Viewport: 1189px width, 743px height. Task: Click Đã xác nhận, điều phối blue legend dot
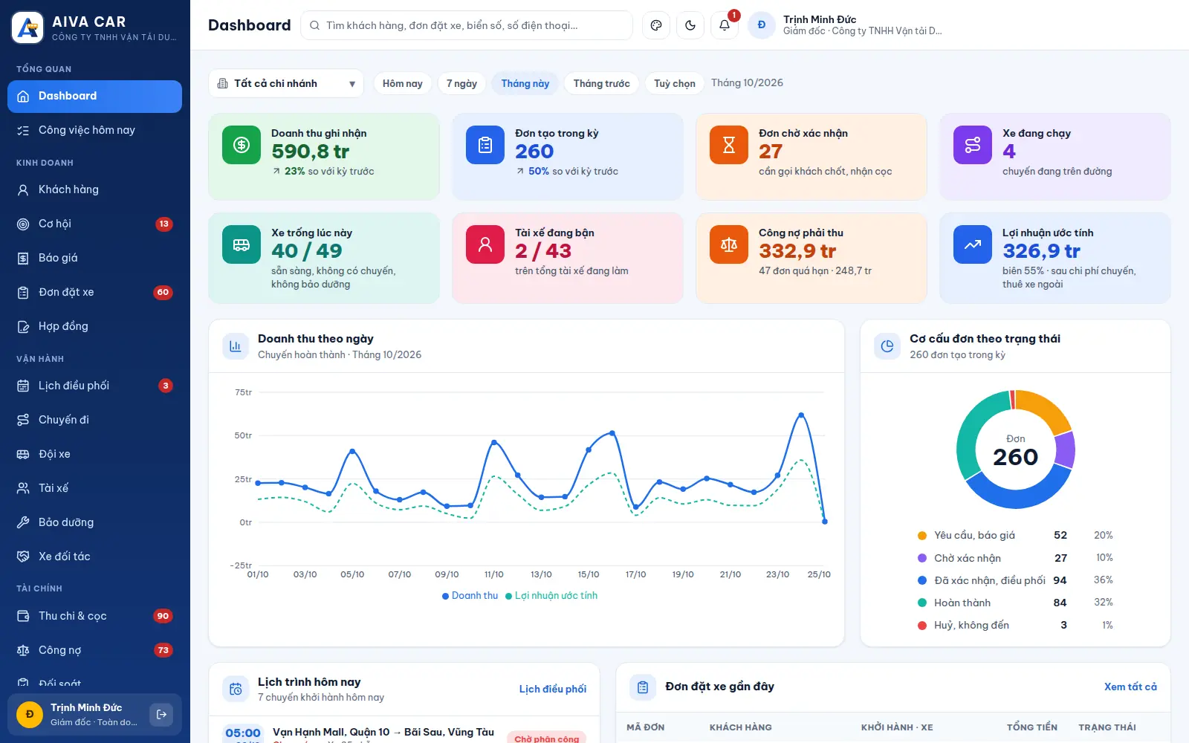922,580
